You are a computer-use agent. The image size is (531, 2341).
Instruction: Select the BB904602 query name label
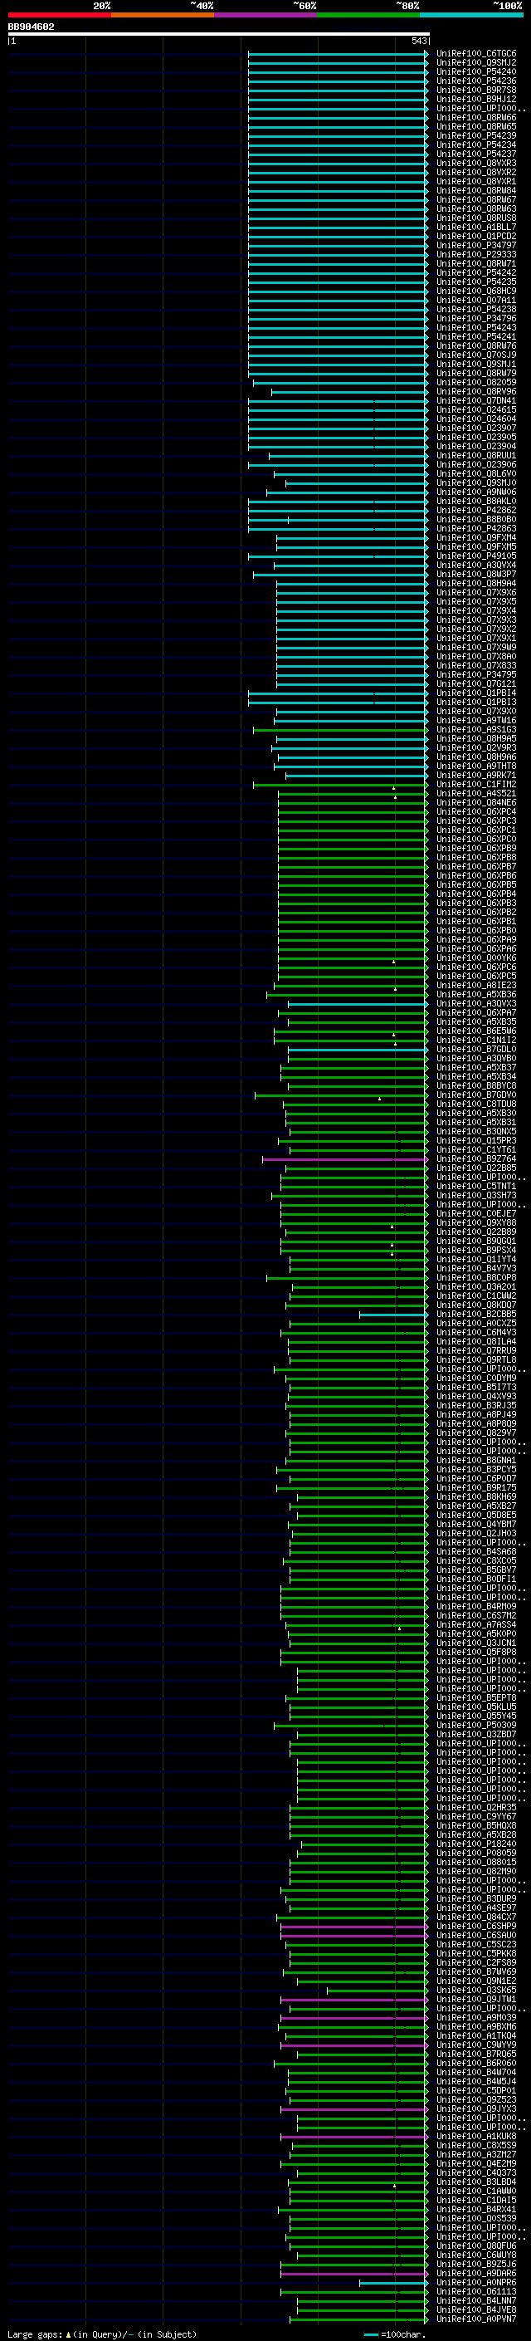point(31,27)
